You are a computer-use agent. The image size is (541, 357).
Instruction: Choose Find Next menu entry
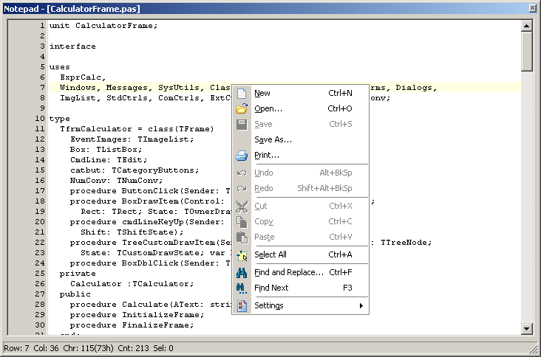300,288
